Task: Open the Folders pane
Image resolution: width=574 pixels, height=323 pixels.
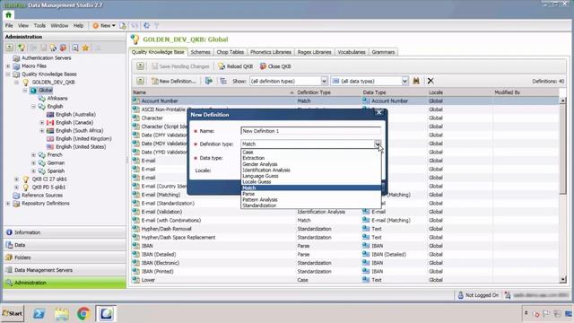Action: click(65, 258)
